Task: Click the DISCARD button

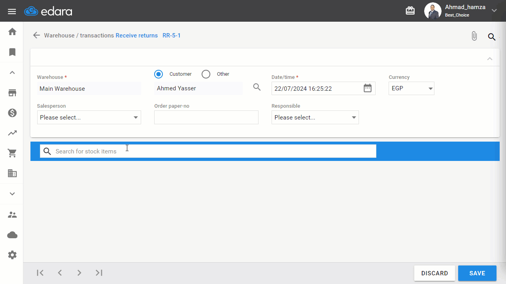Action: pos(435,273)
